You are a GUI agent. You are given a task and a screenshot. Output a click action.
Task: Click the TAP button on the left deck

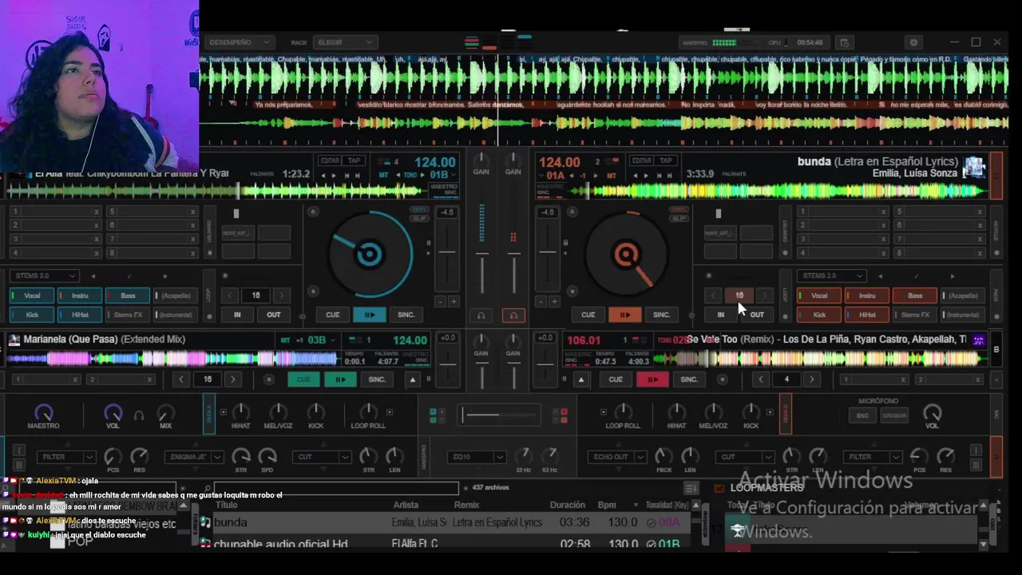point(355,161)
